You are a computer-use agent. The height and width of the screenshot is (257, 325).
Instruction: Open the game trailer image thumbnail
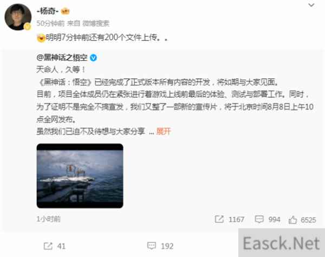point(80,176)
